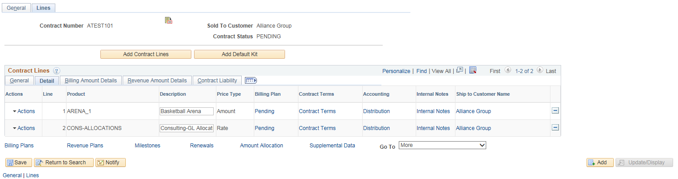Open Contract Terms link for ARENA_1
The height and width of the screenshot is (179, 678).
click(317, 111)
